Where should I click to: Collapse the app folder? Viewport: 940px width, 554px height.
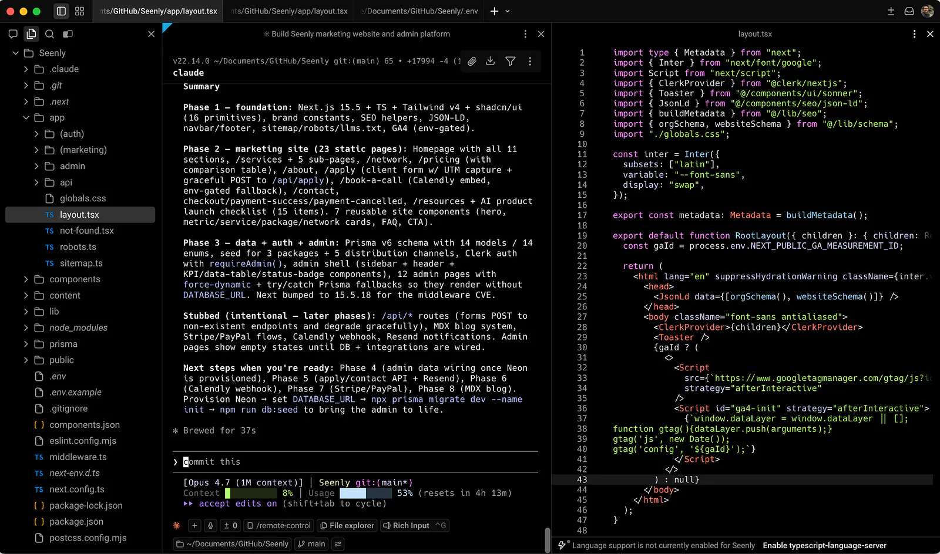(x=26, y=118)
